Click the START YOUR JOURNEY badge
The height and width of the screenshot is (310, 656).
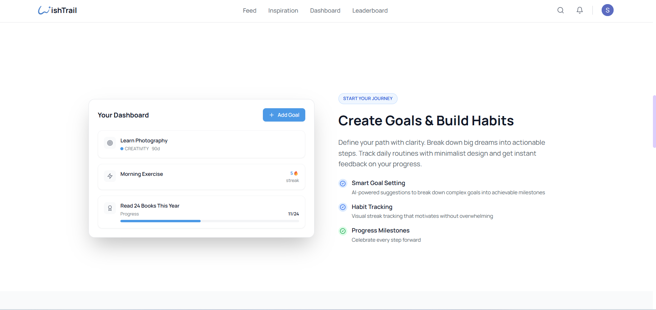(367, 98)
